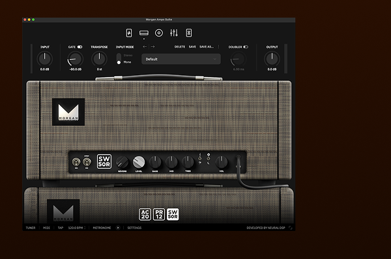Select the SW 50R amp badge at bottom
The width and height of the screenshot is (391, 259).
coord(173,214)
